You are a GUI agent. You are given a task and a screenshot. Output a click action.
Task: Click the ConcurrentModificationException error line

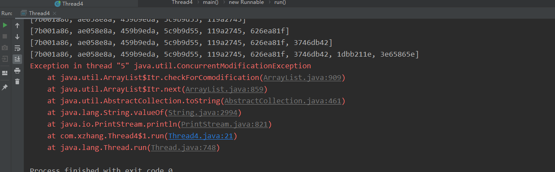point(170,66)
